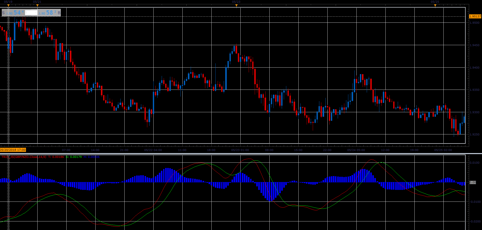Click the 0.0100 indicator axis label
Screen dimensions: 482x230
(x=474, y=163)
